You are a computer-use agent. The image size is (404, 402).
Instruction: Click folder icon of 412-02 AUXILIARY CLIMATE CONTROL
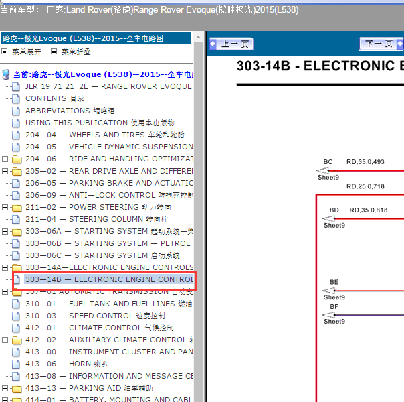[x=17, y=340]
